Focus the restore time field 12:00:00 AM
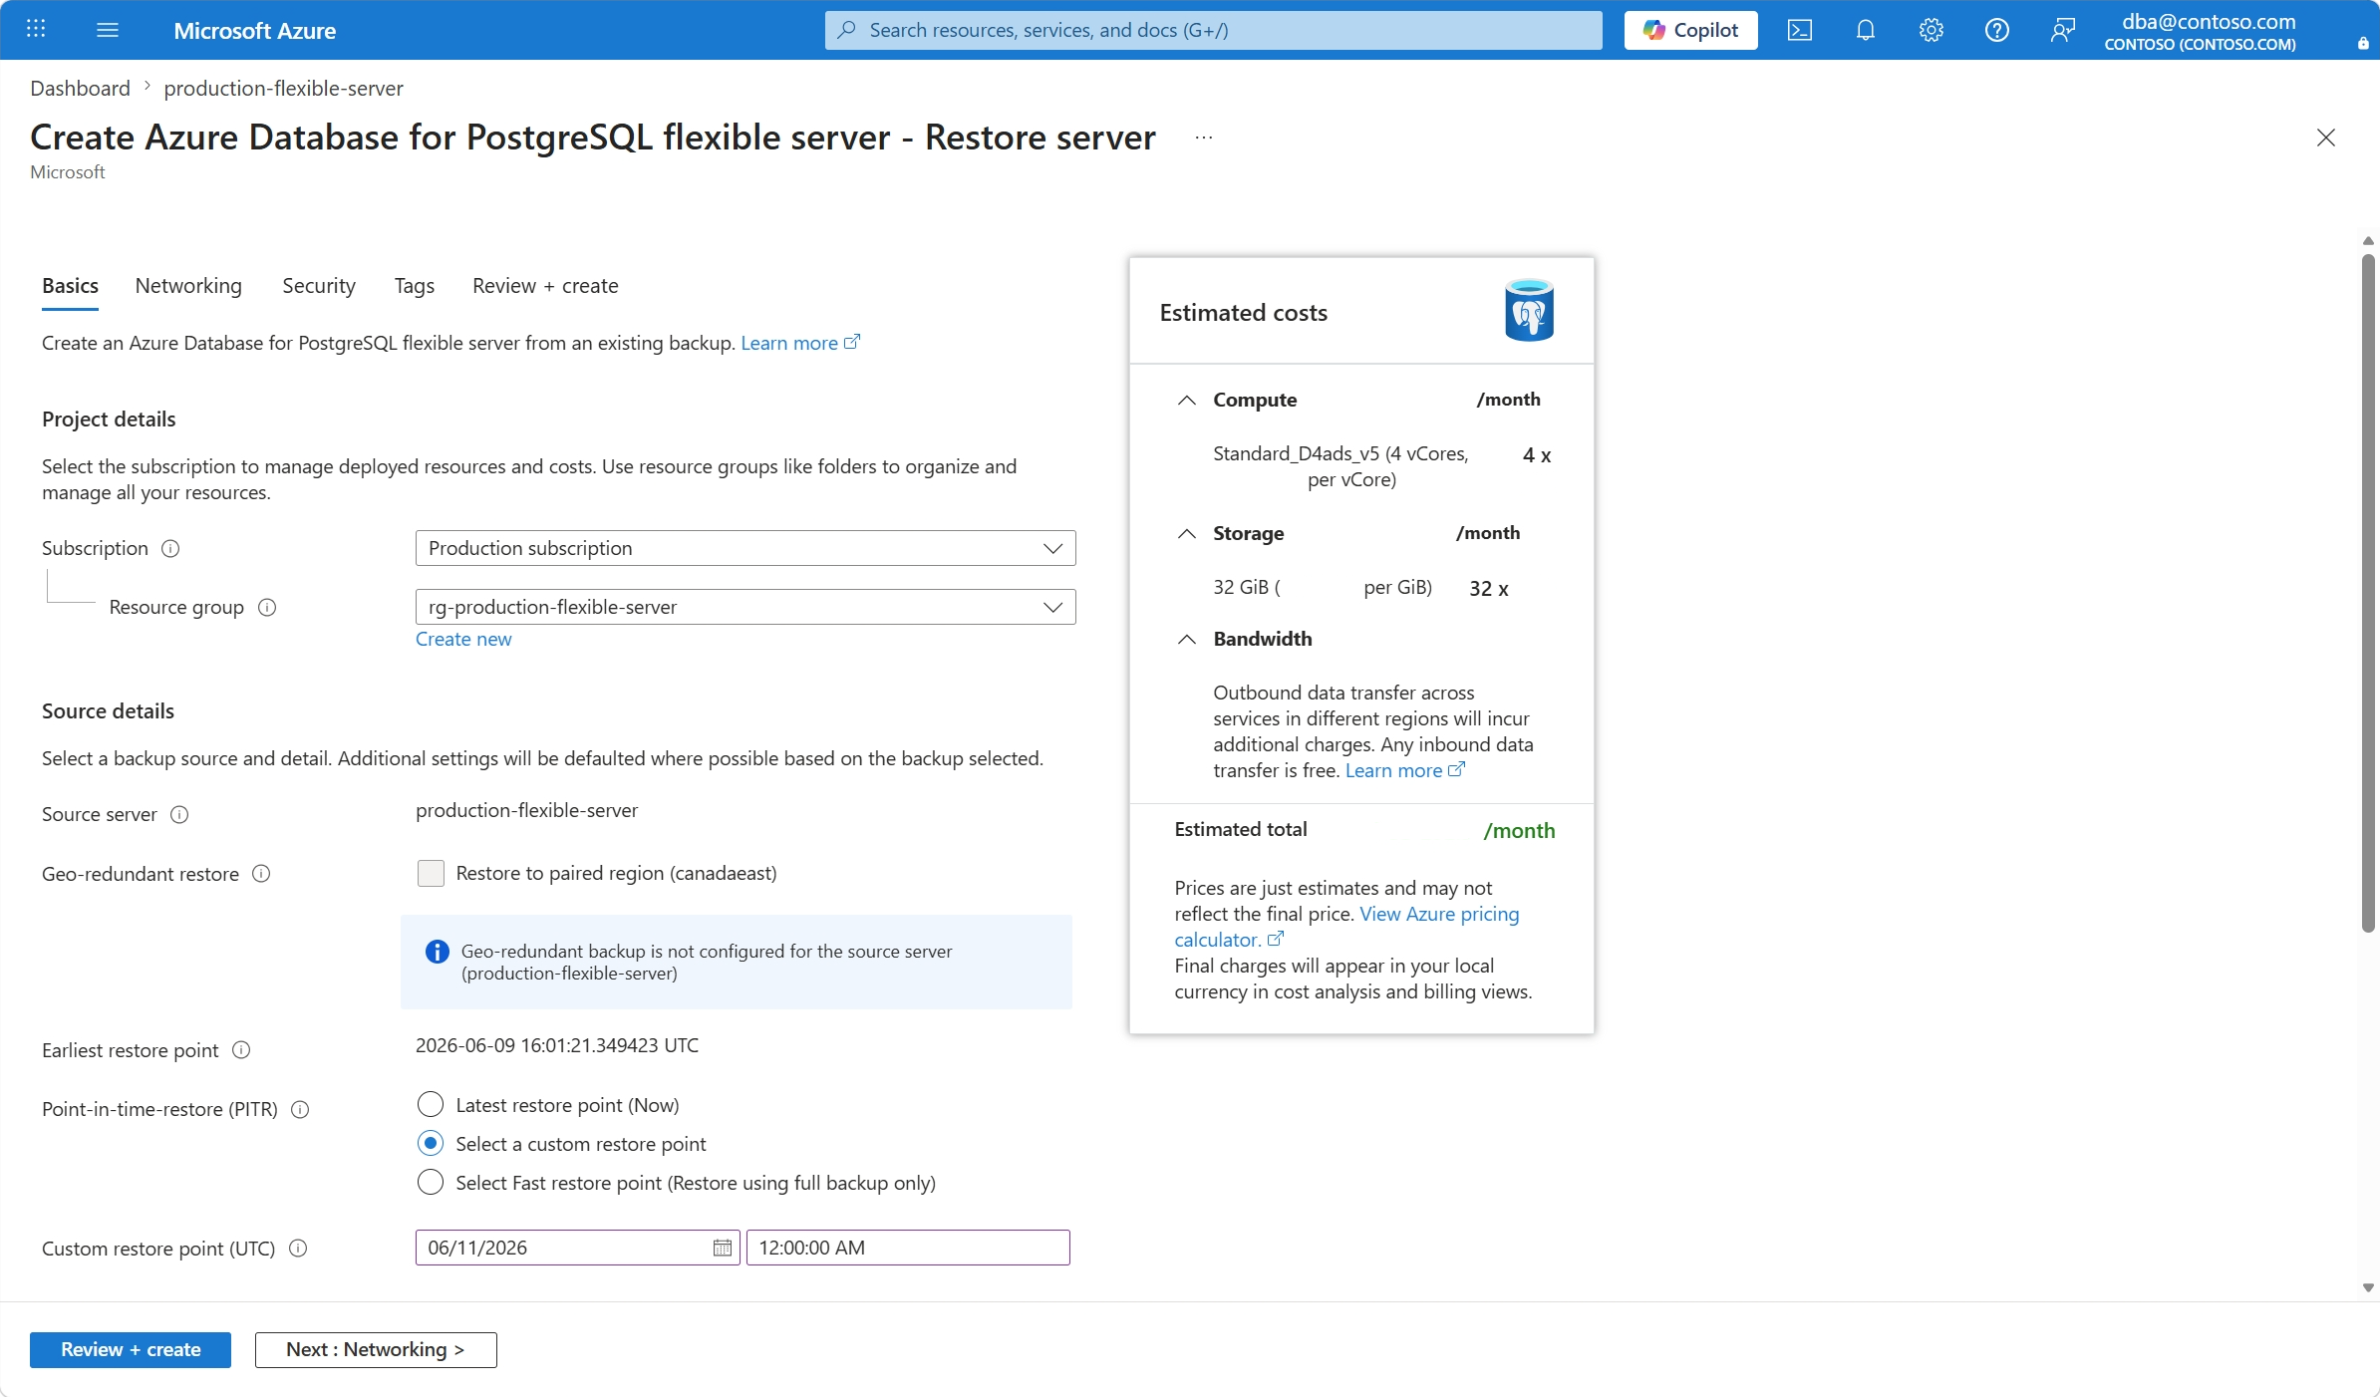Screen dimensions: 2380x1397 click(x=908, y=1248)
